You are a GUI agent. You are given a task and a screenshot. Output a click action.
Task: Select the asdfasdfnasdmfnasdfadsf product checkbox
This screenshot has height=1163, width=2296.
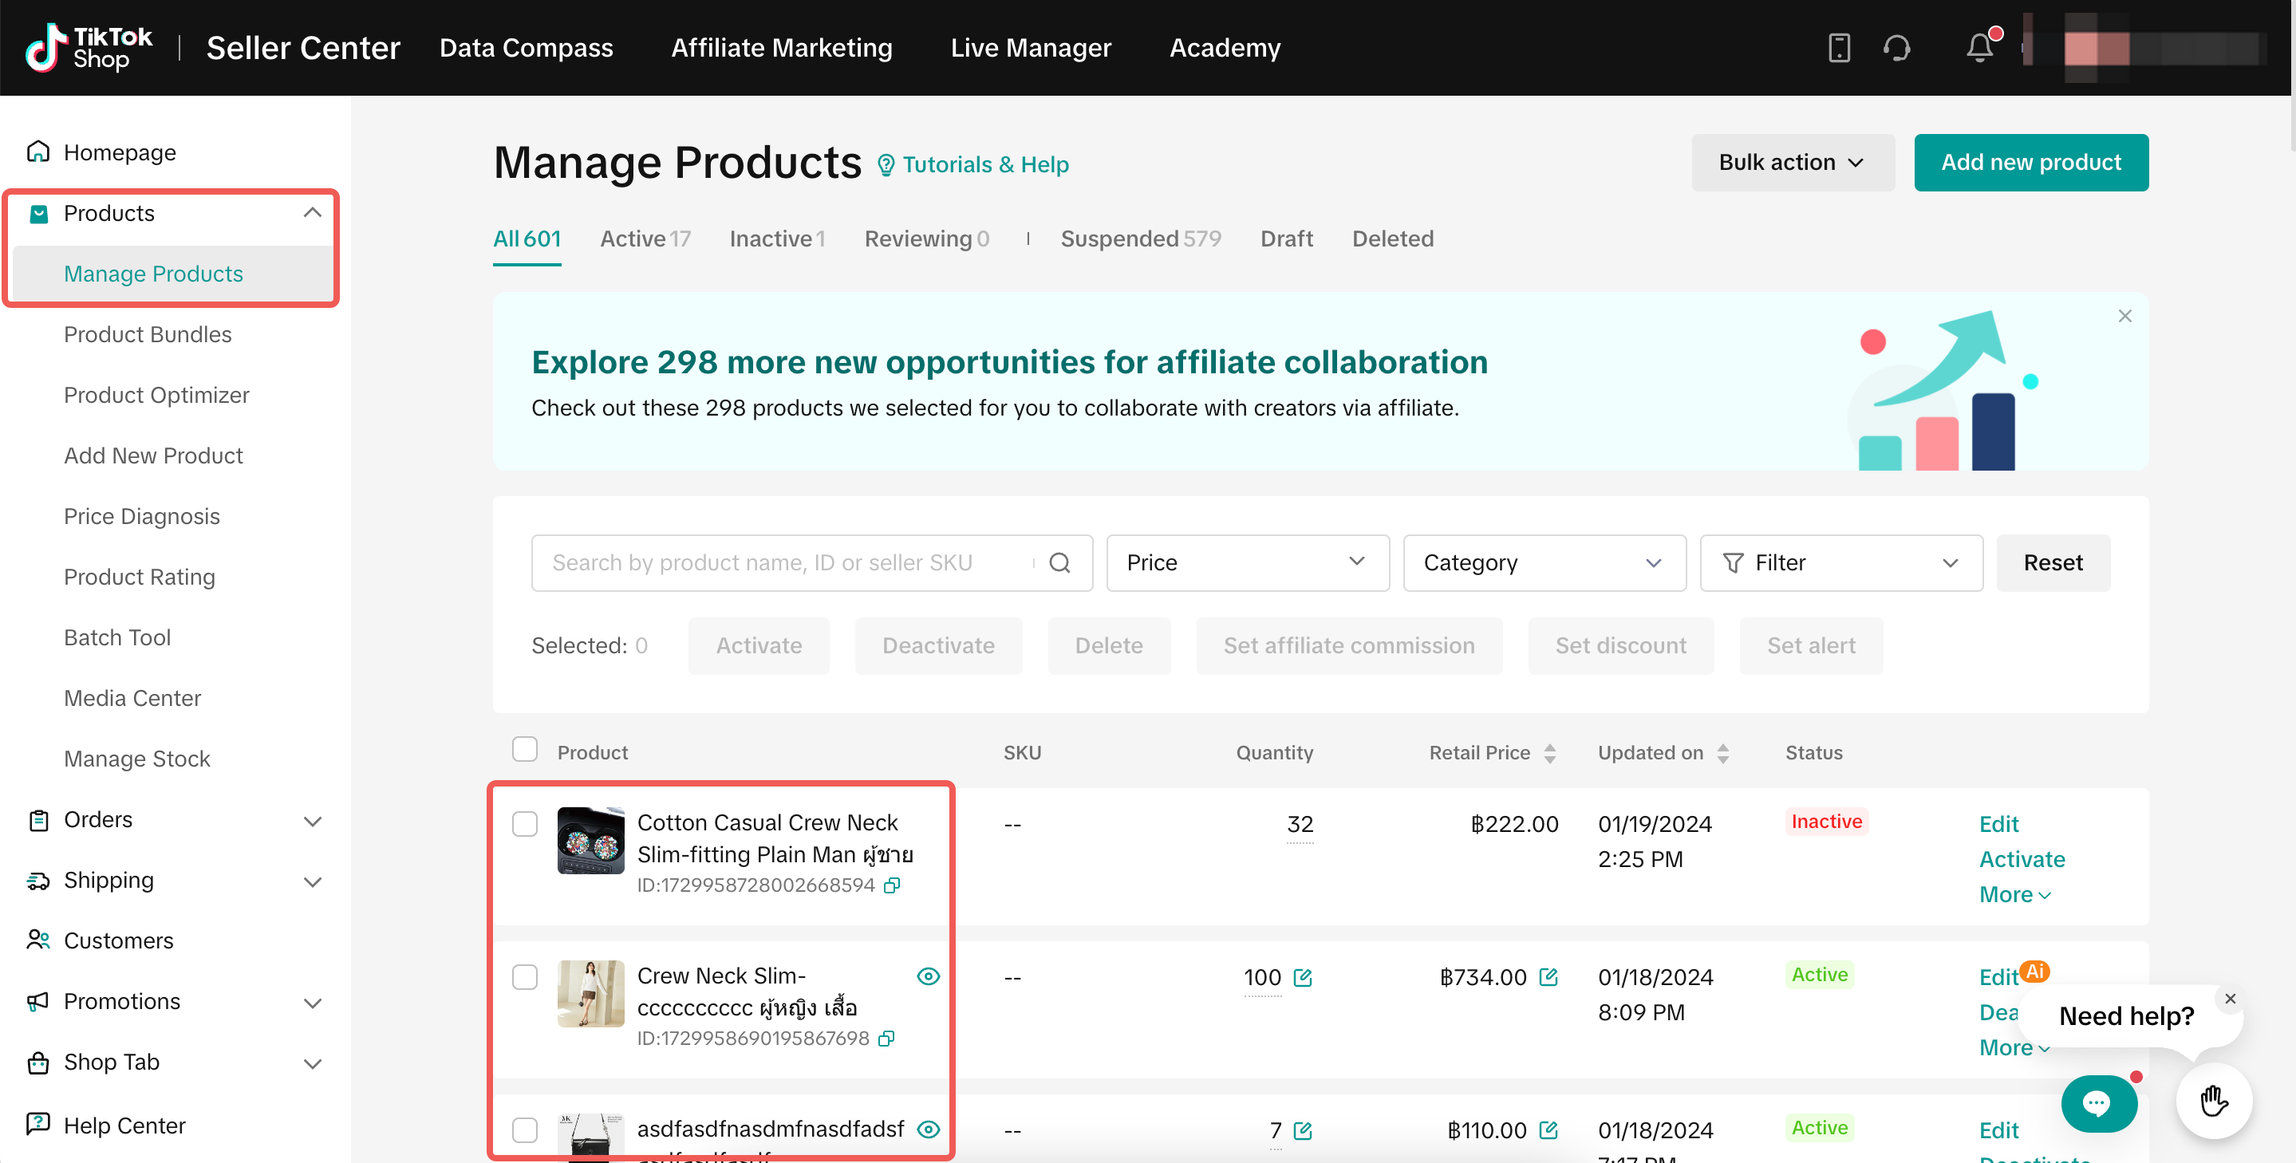(x=525, y=1131)
